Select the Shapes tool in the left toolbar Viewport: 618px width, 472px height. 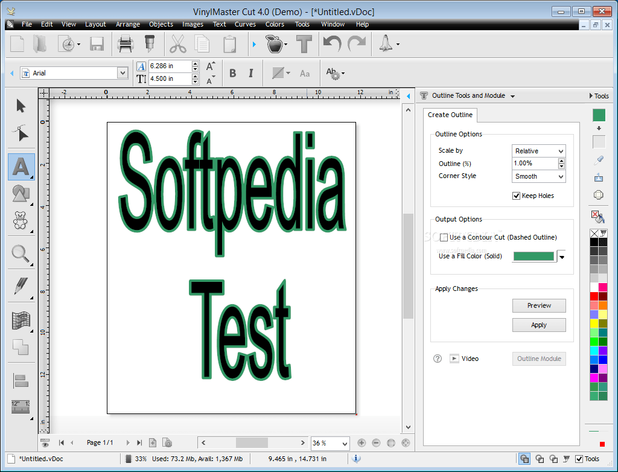click(x=20, y=194)
